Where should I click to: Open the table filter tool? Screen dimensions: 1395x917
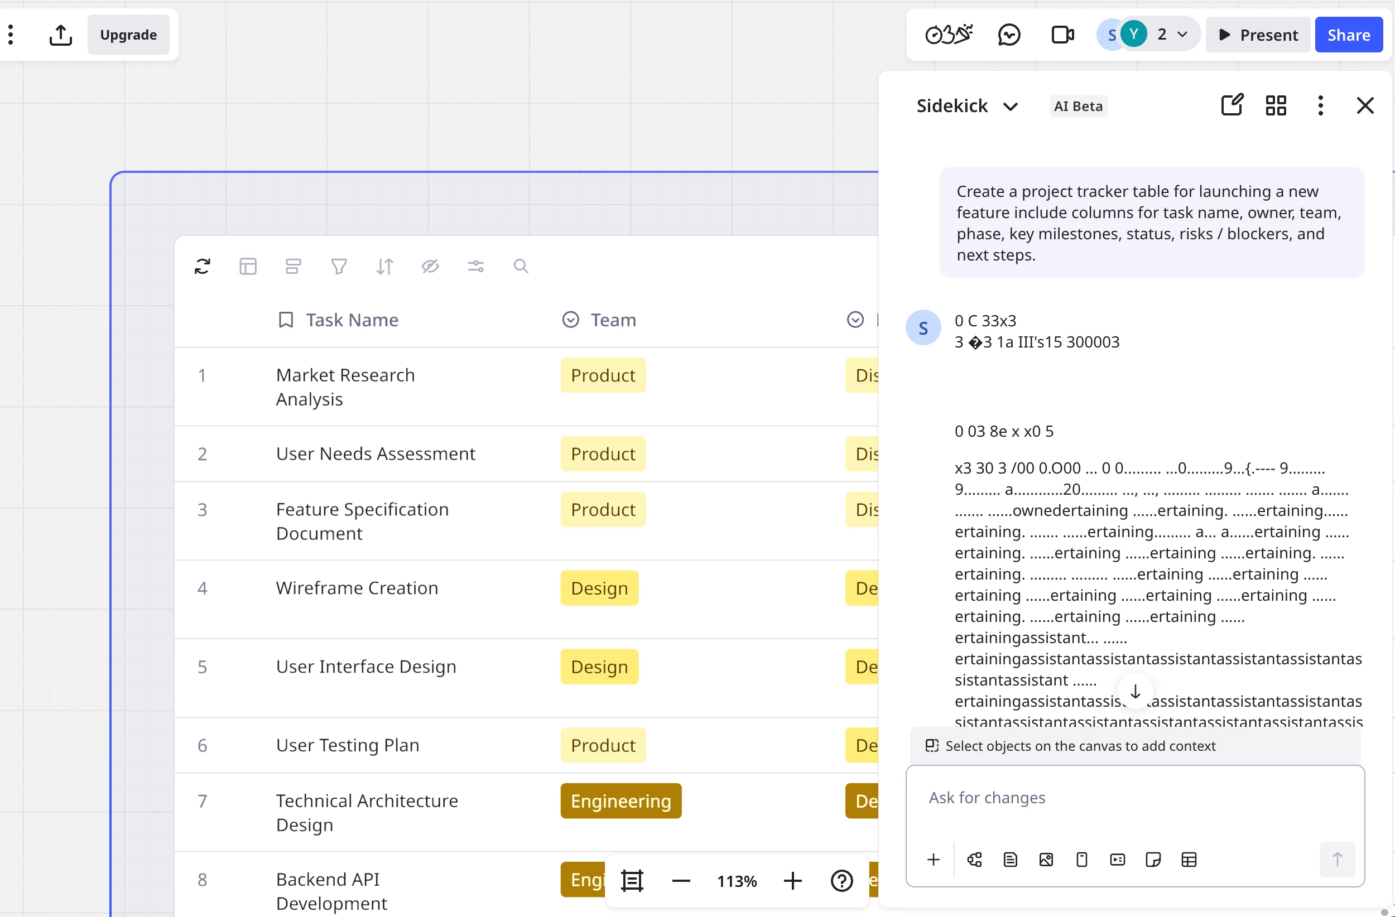[339, 267]
